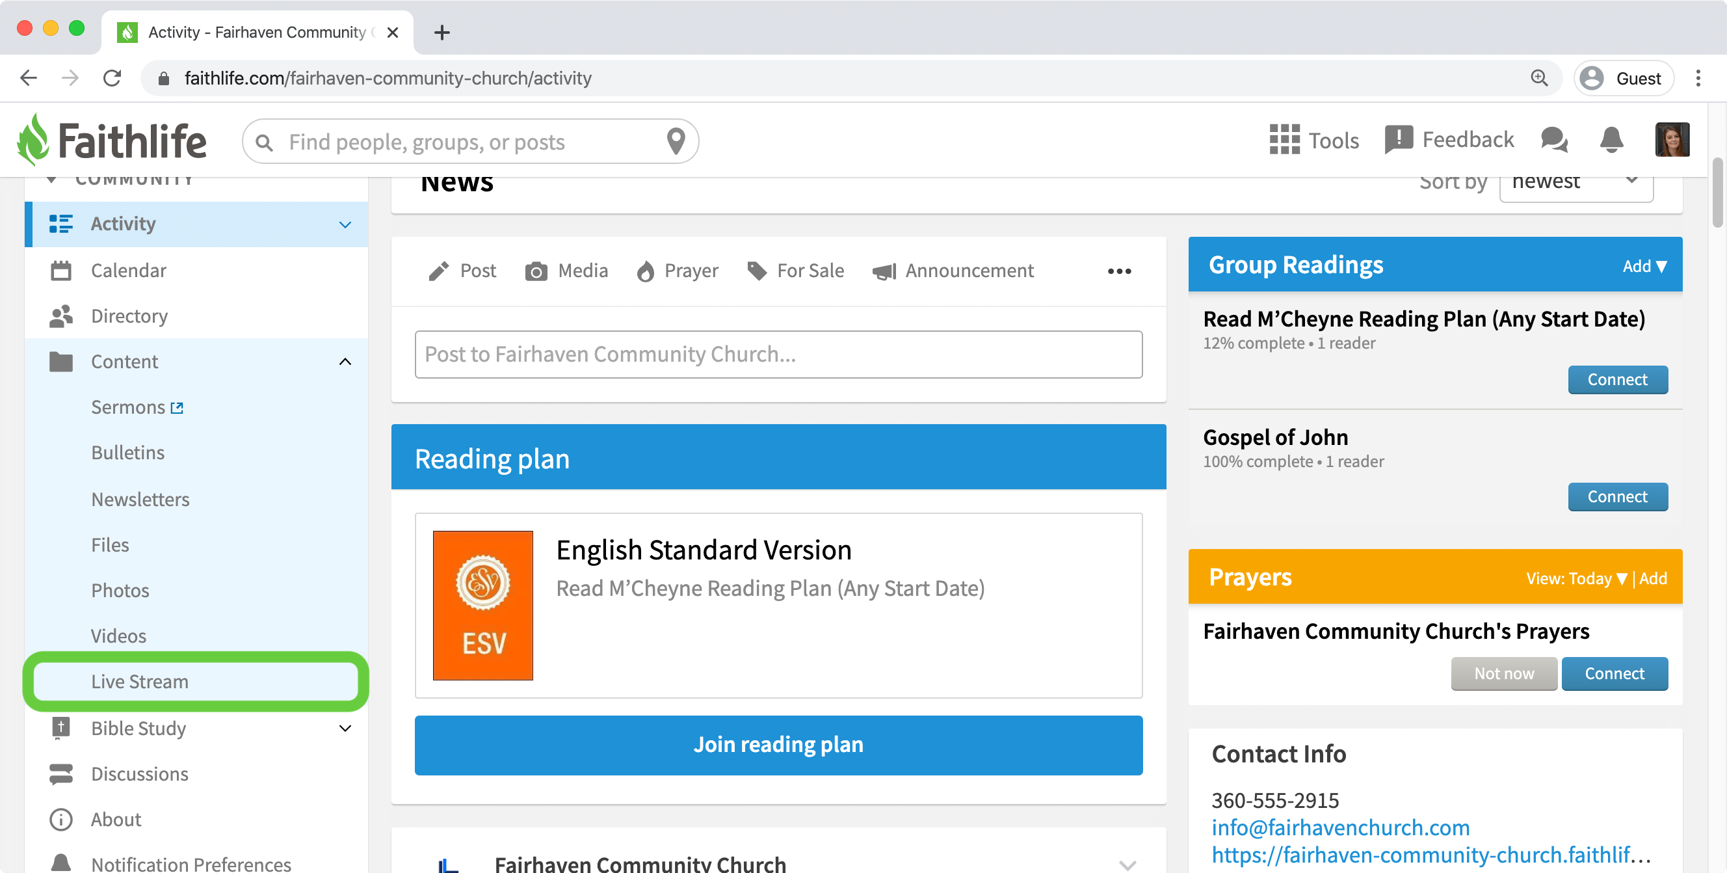
Task: Open the messages chat icon
Action: click(x=1554, y=140)
